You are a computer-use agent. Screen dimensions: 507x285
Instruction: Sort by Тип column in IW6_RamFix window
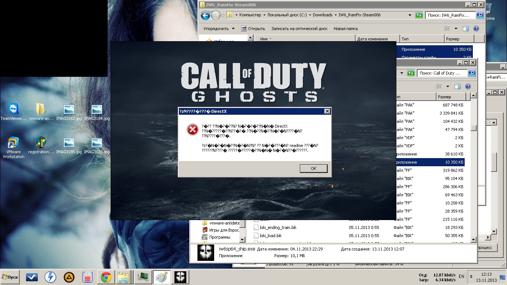[x=422, y=39]
